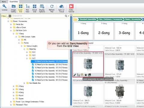Collapse the Metal Box node

tap(24, 49)
